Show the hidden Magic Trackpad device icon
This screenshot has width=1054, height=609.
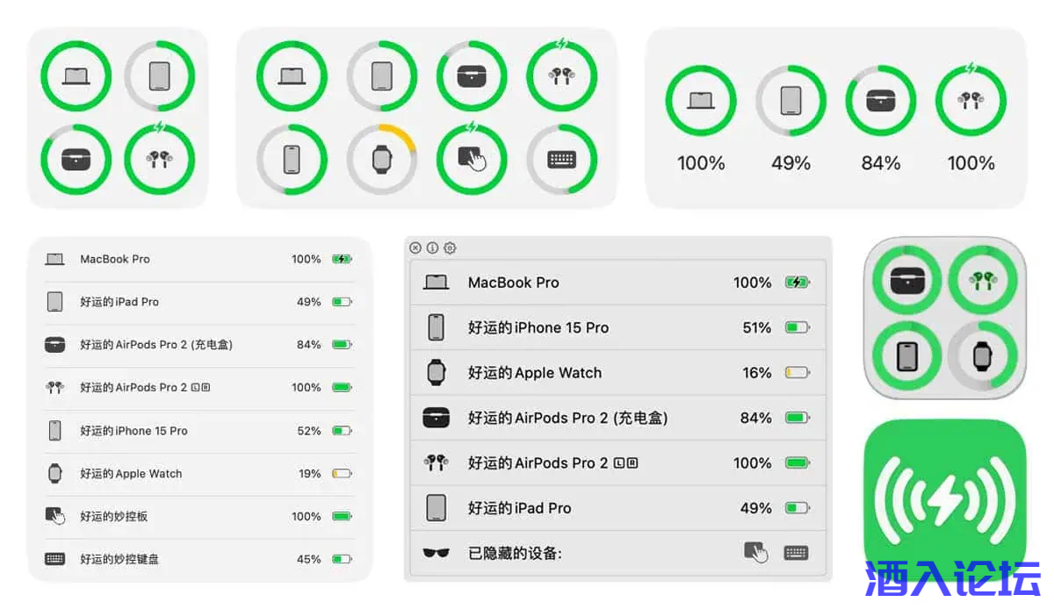pos(755,553)
